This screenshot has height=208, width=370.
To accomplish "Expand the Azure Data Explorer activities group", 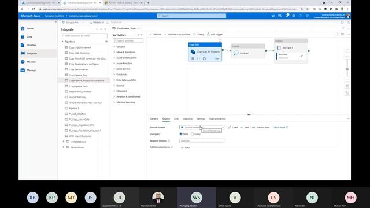I will point(114,58).
